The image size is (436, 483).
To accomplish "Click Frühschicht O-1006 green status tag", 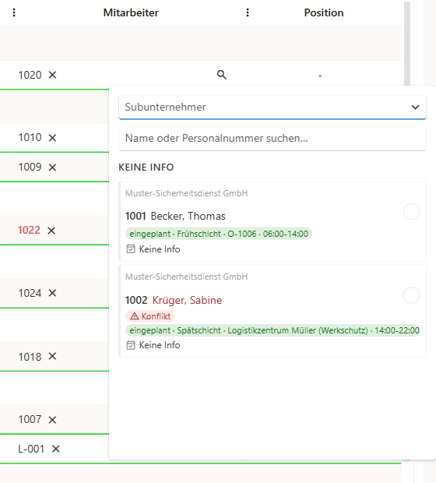I will click(x=219, y=234).
